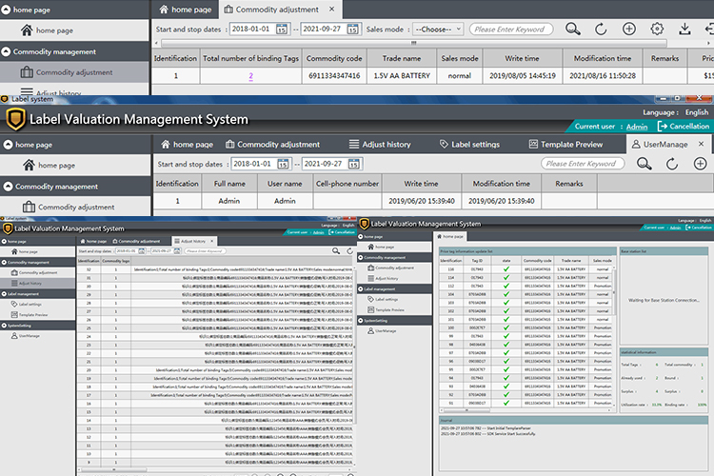
Task: Open settings via the gear icon
Action: [x=657, y=29]
